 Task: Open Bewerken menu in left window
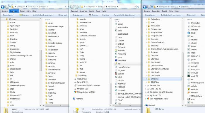pos(14,11)
